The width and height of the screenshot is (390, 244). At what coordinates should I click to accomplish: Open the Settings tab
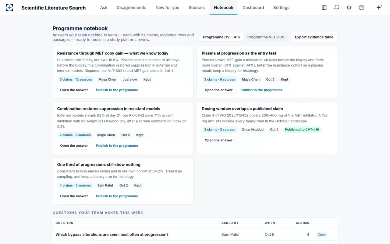click(x=281, y=8)
